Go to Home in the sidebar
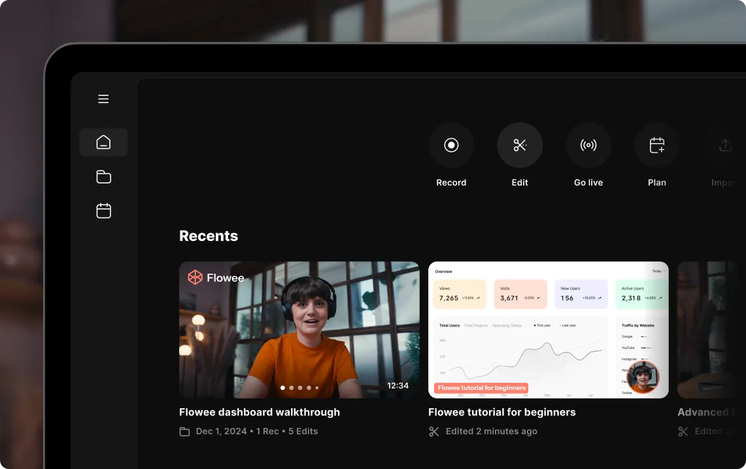 (x=103, y=142)
